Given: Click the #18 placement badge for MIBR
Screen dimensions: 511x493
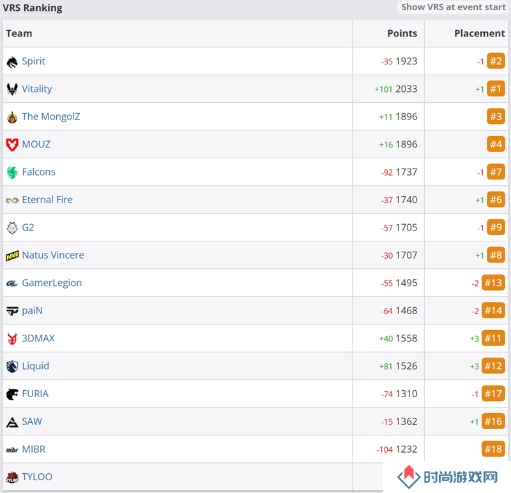Looking at the screenshot, I should click(493, 449).
